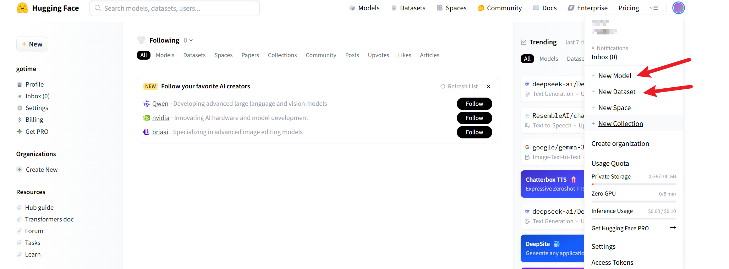Click Create organization in user menu
The image size is (729, 269).
pos(620,143)
